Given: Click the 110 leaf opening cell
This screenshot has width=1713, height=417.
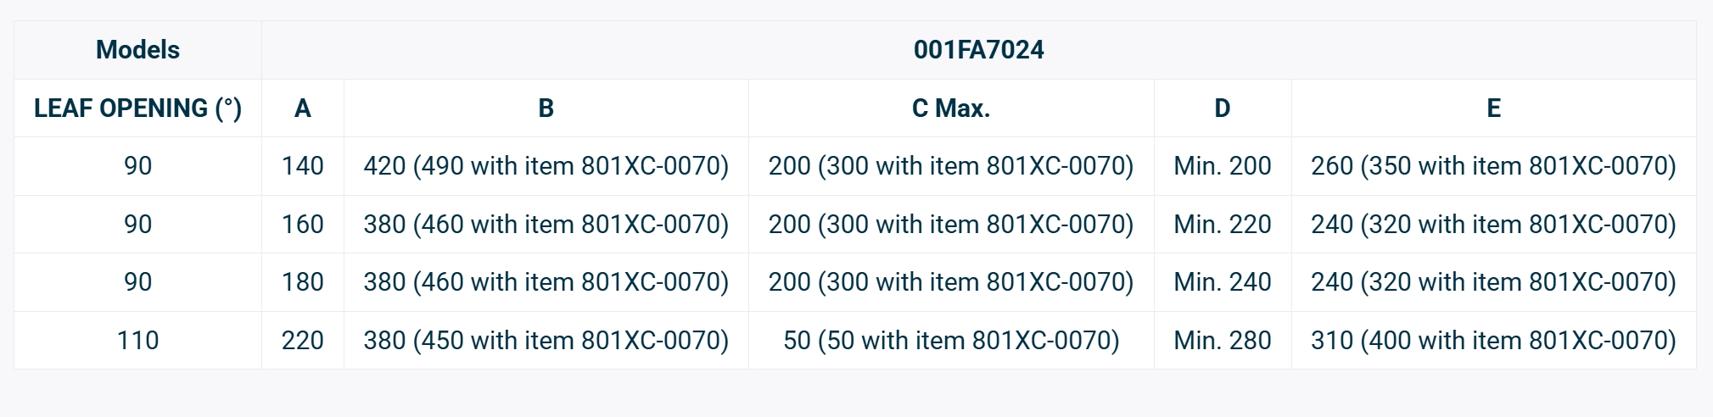Looking at the screenshot, I should coord(137,341).
